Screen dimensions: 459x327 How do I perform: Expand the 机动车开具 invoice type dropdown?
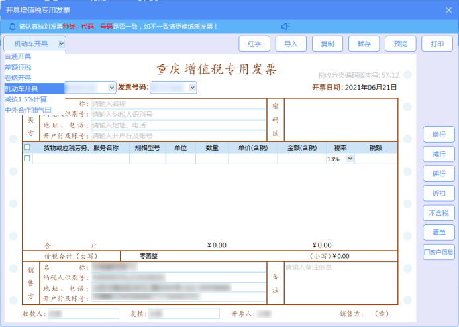coord(62,44)
